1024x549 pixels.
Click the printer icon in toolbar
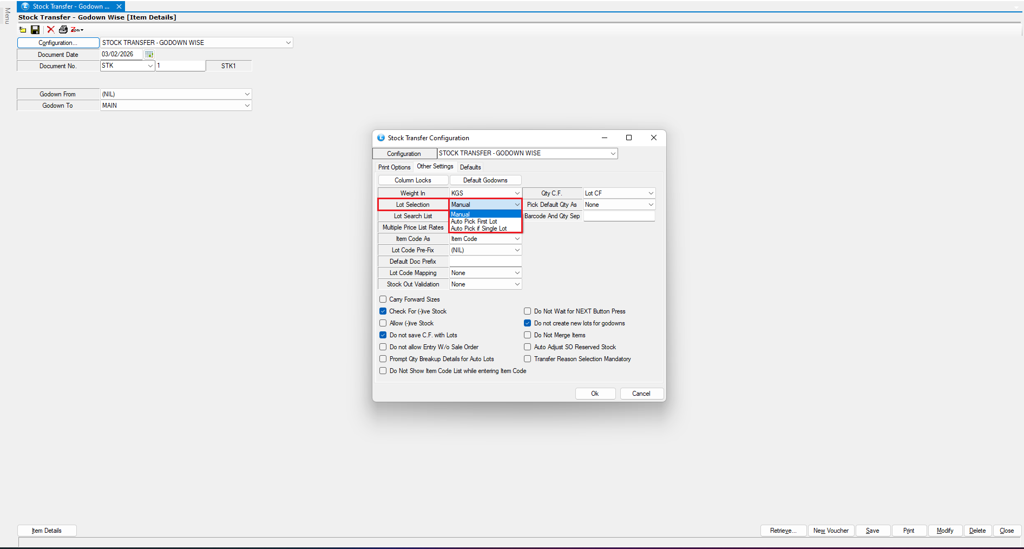click(63, 30)
